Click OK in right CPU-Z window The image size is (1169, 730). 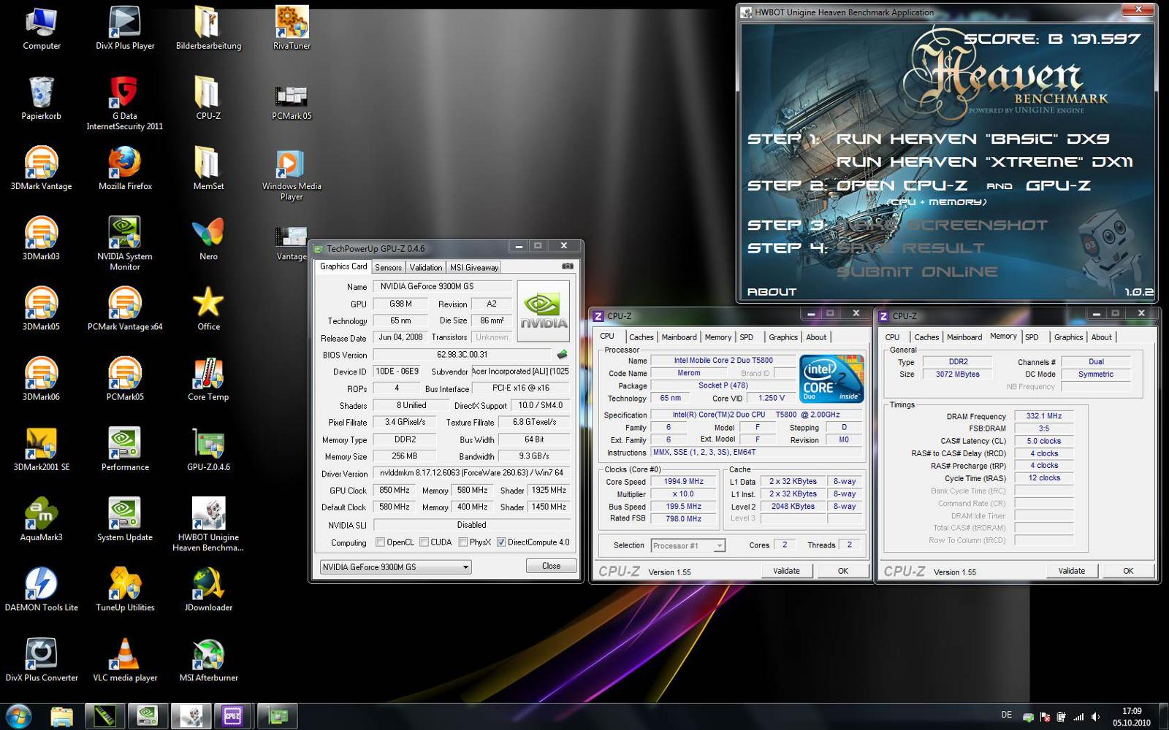tap(1128, 571)
